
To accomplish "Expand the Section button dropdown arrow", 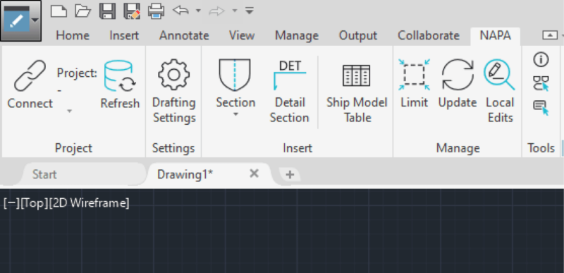I will (x=235, y=114).
